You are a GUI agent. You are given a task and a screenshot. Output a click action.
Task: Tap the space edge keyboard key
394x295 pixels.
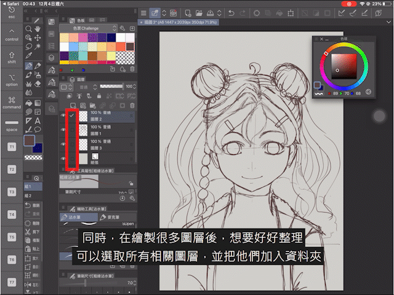click(12, 125)
